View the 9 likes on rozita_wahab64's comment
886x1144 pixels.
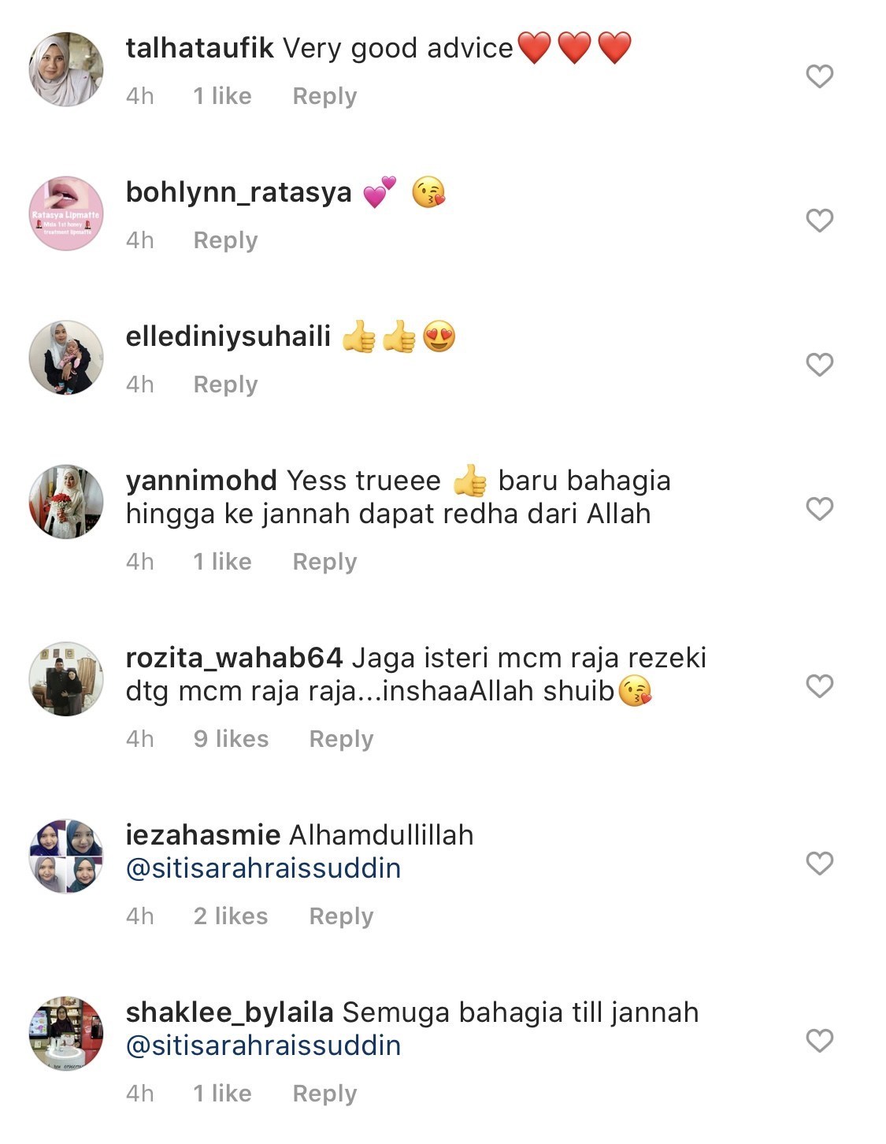pos(231,739)
